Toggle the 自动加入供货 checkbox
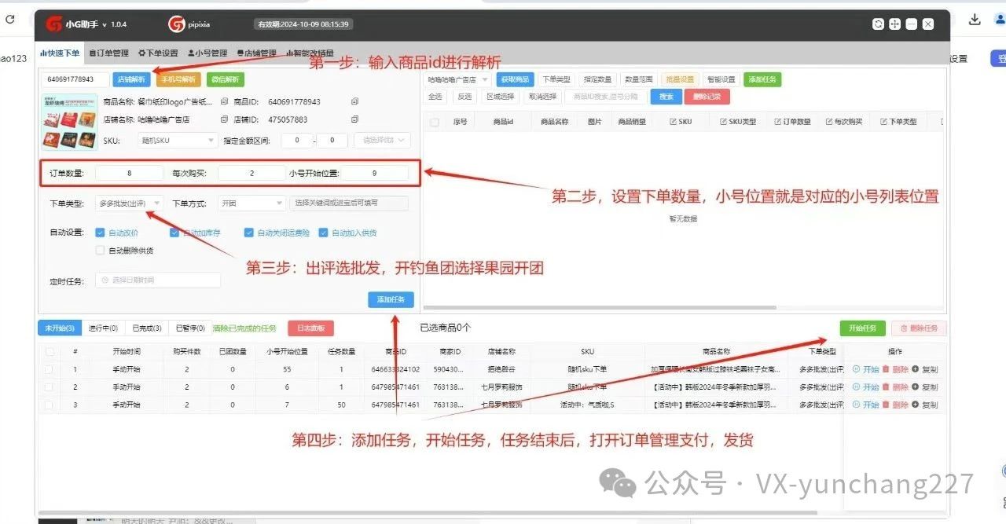Image resolution: width=1006 pixels, height=524 pixels. [323, 233]
